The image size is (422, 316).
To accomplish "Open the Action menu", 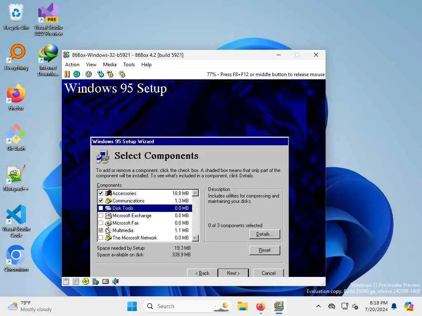I will [72, 65].
